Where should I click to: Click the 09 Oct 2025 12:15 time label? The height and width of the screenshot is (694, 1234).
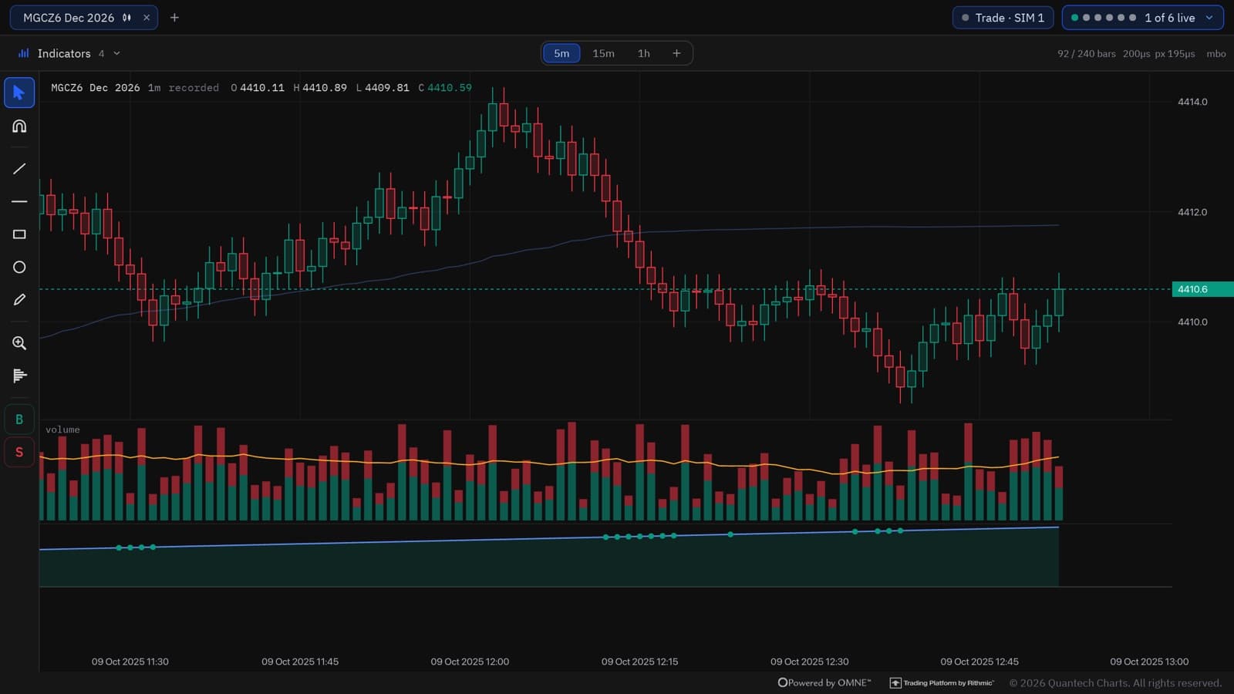click(639, 662)
